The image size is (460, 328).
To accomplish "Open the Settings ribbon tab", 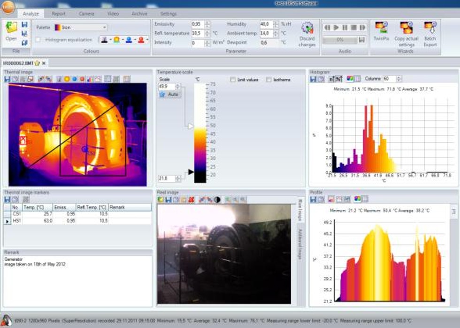I will (169, 14).
